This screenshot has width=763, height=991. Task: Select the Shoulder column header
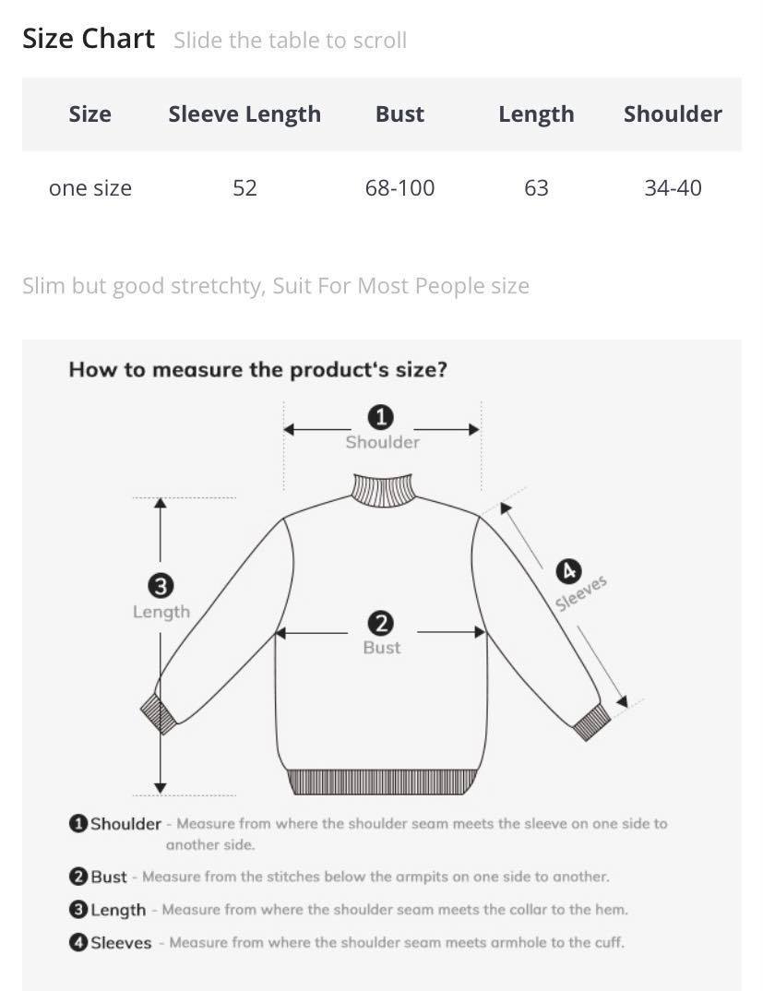tap(673, 114)
